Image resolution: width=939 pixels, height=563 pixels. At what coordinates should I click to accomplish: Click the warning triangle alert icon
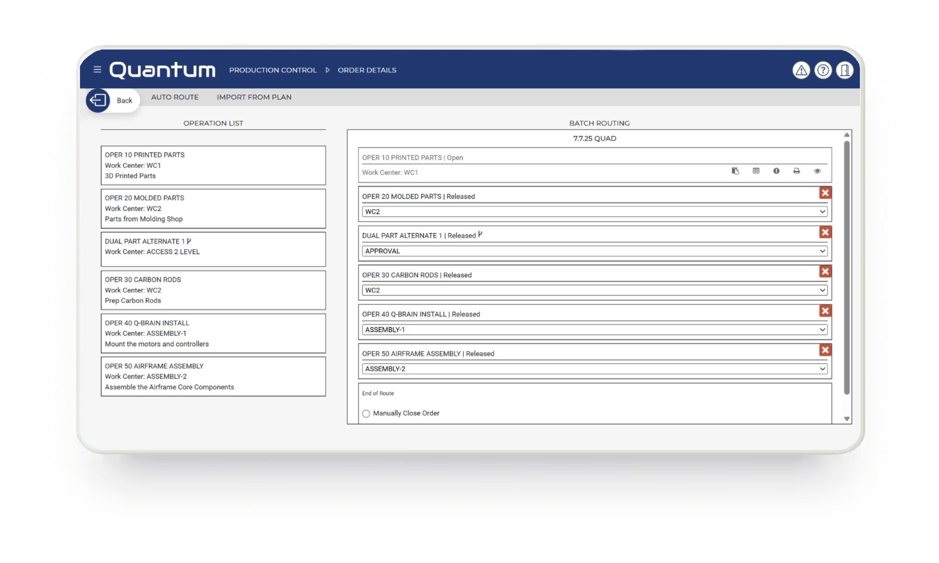801,70
